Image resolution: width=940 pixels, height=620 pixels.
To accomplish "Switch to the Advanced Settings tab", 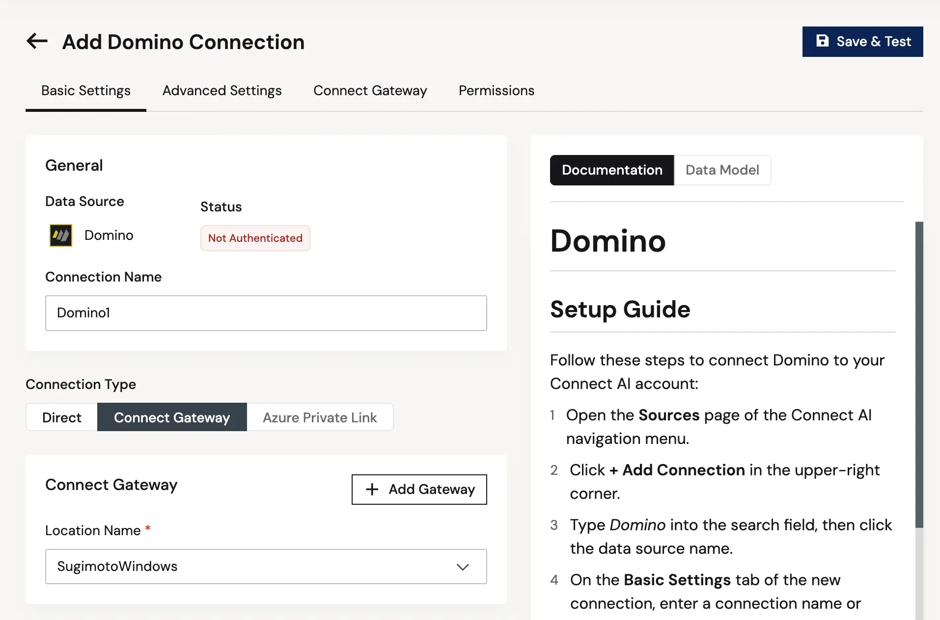I will 222,91.
